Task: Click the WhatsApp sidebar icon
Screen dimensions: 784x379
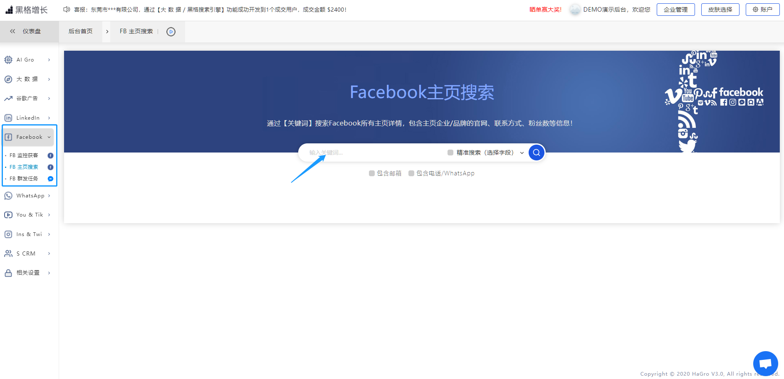Action: [8, 196]
